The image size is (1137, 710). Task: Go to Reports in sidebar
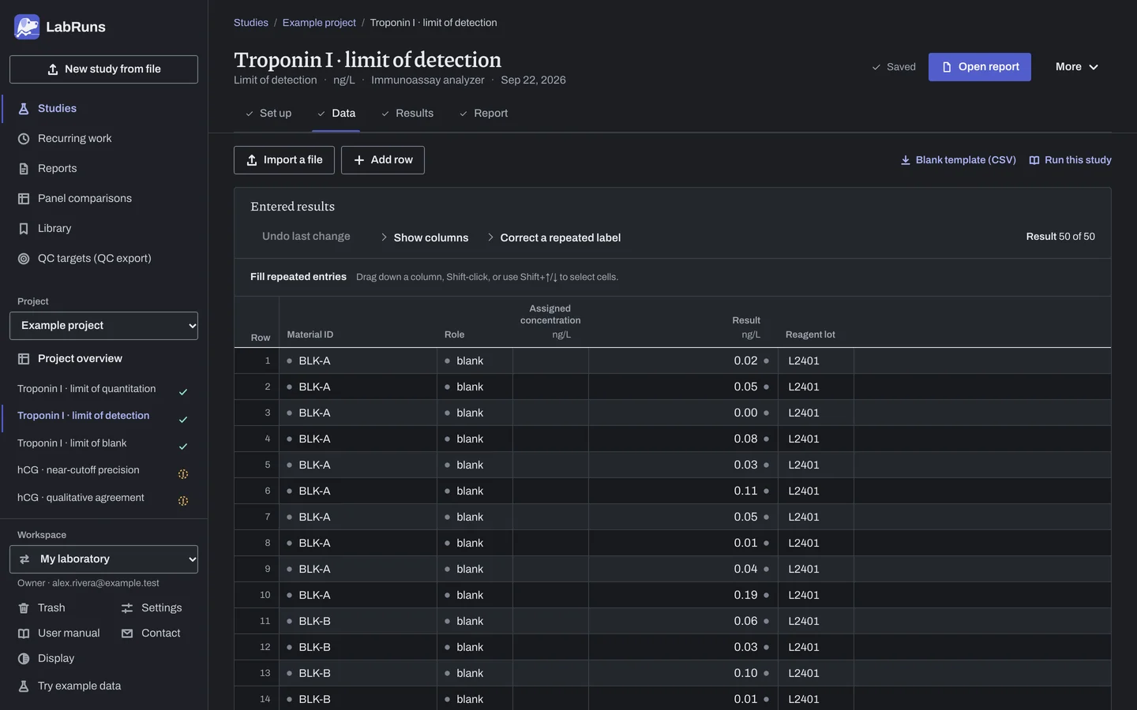[104, 169]
